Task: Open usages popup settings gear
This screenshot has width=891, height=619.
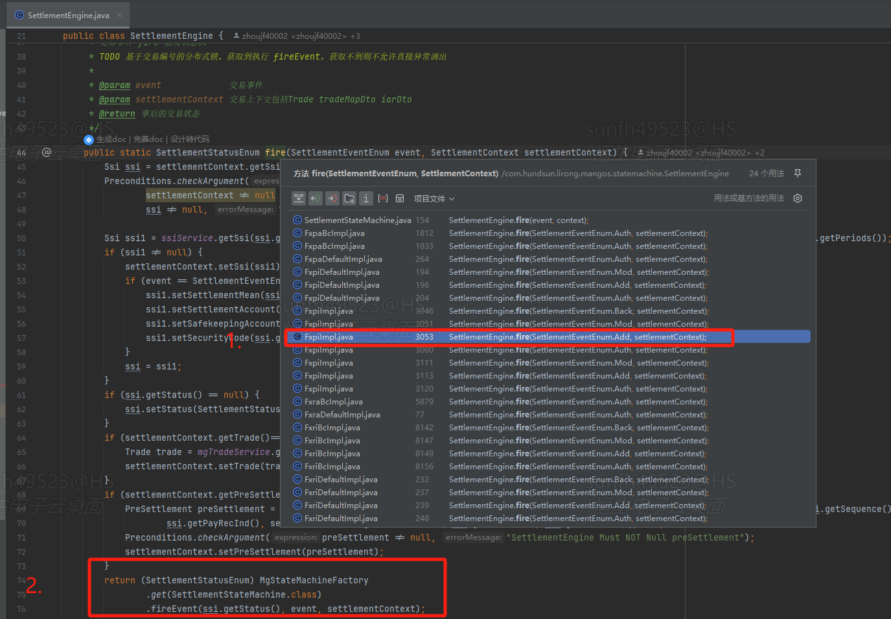Action: [x=798, y=198]
